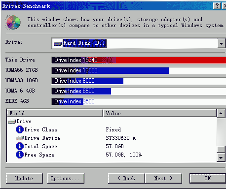The height and width of the screenshot is (189, 226).
Task: Click the value '57.0GB, 100%'
Action: tap(124, 155)
